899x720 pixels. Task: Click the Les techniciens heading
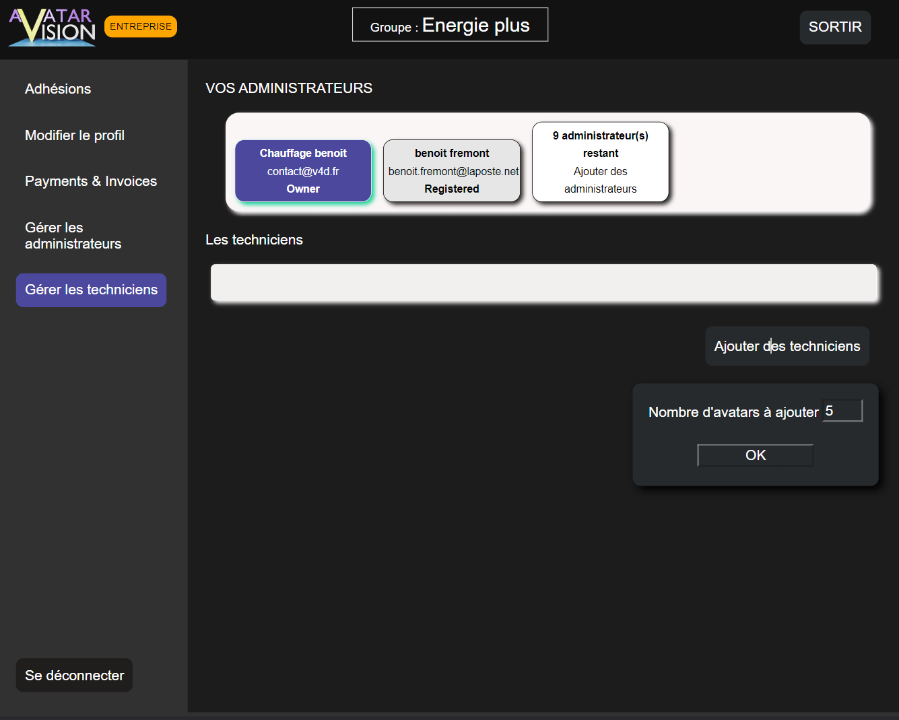(x=254, y=240)
